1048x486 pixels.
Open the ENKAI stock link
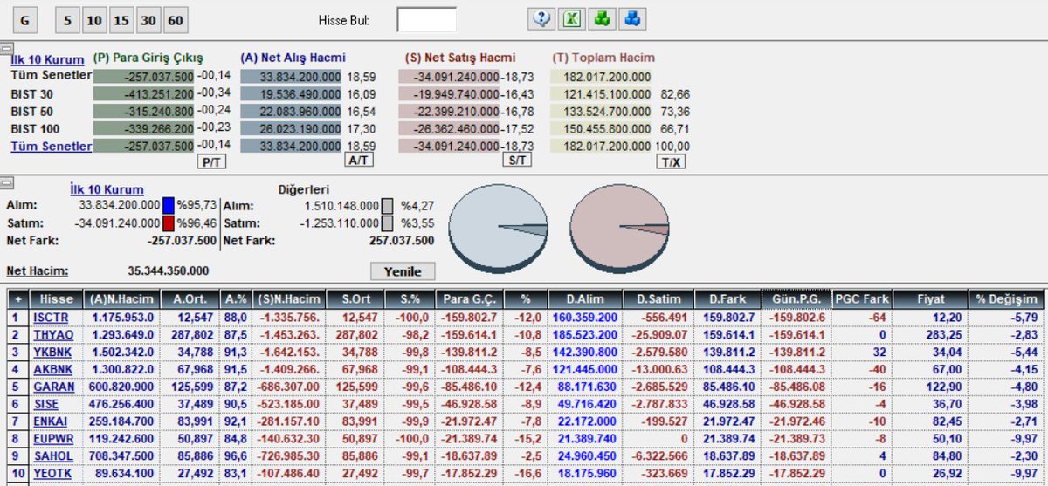[52, 421]
